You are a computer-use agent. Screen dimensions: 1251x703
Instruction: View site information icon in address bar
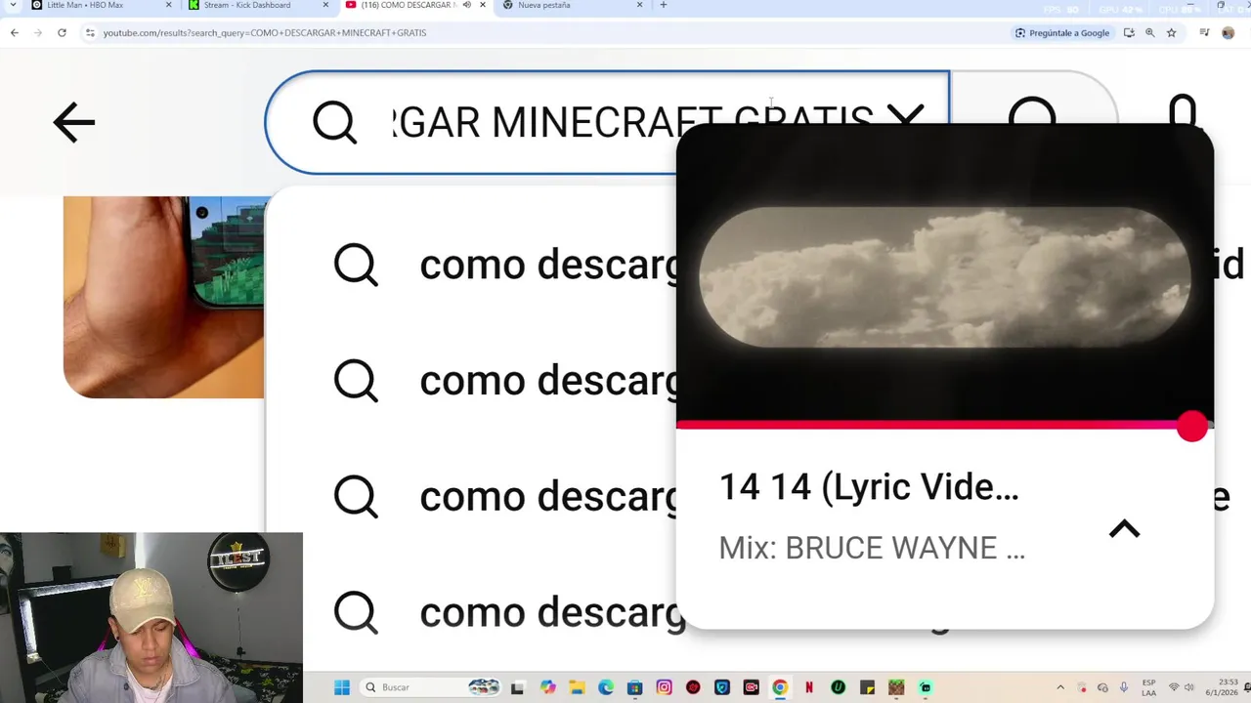(x=90, y=32)
